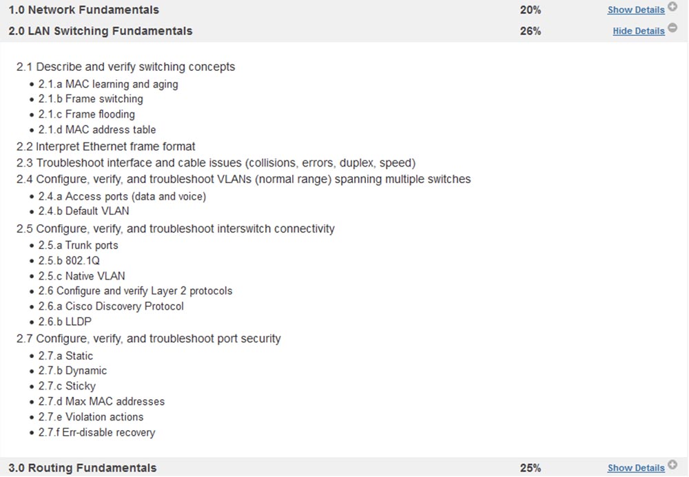
Task: Click the 2.6.a Cisco Discovery Protocol item
Action: [111, 306]
